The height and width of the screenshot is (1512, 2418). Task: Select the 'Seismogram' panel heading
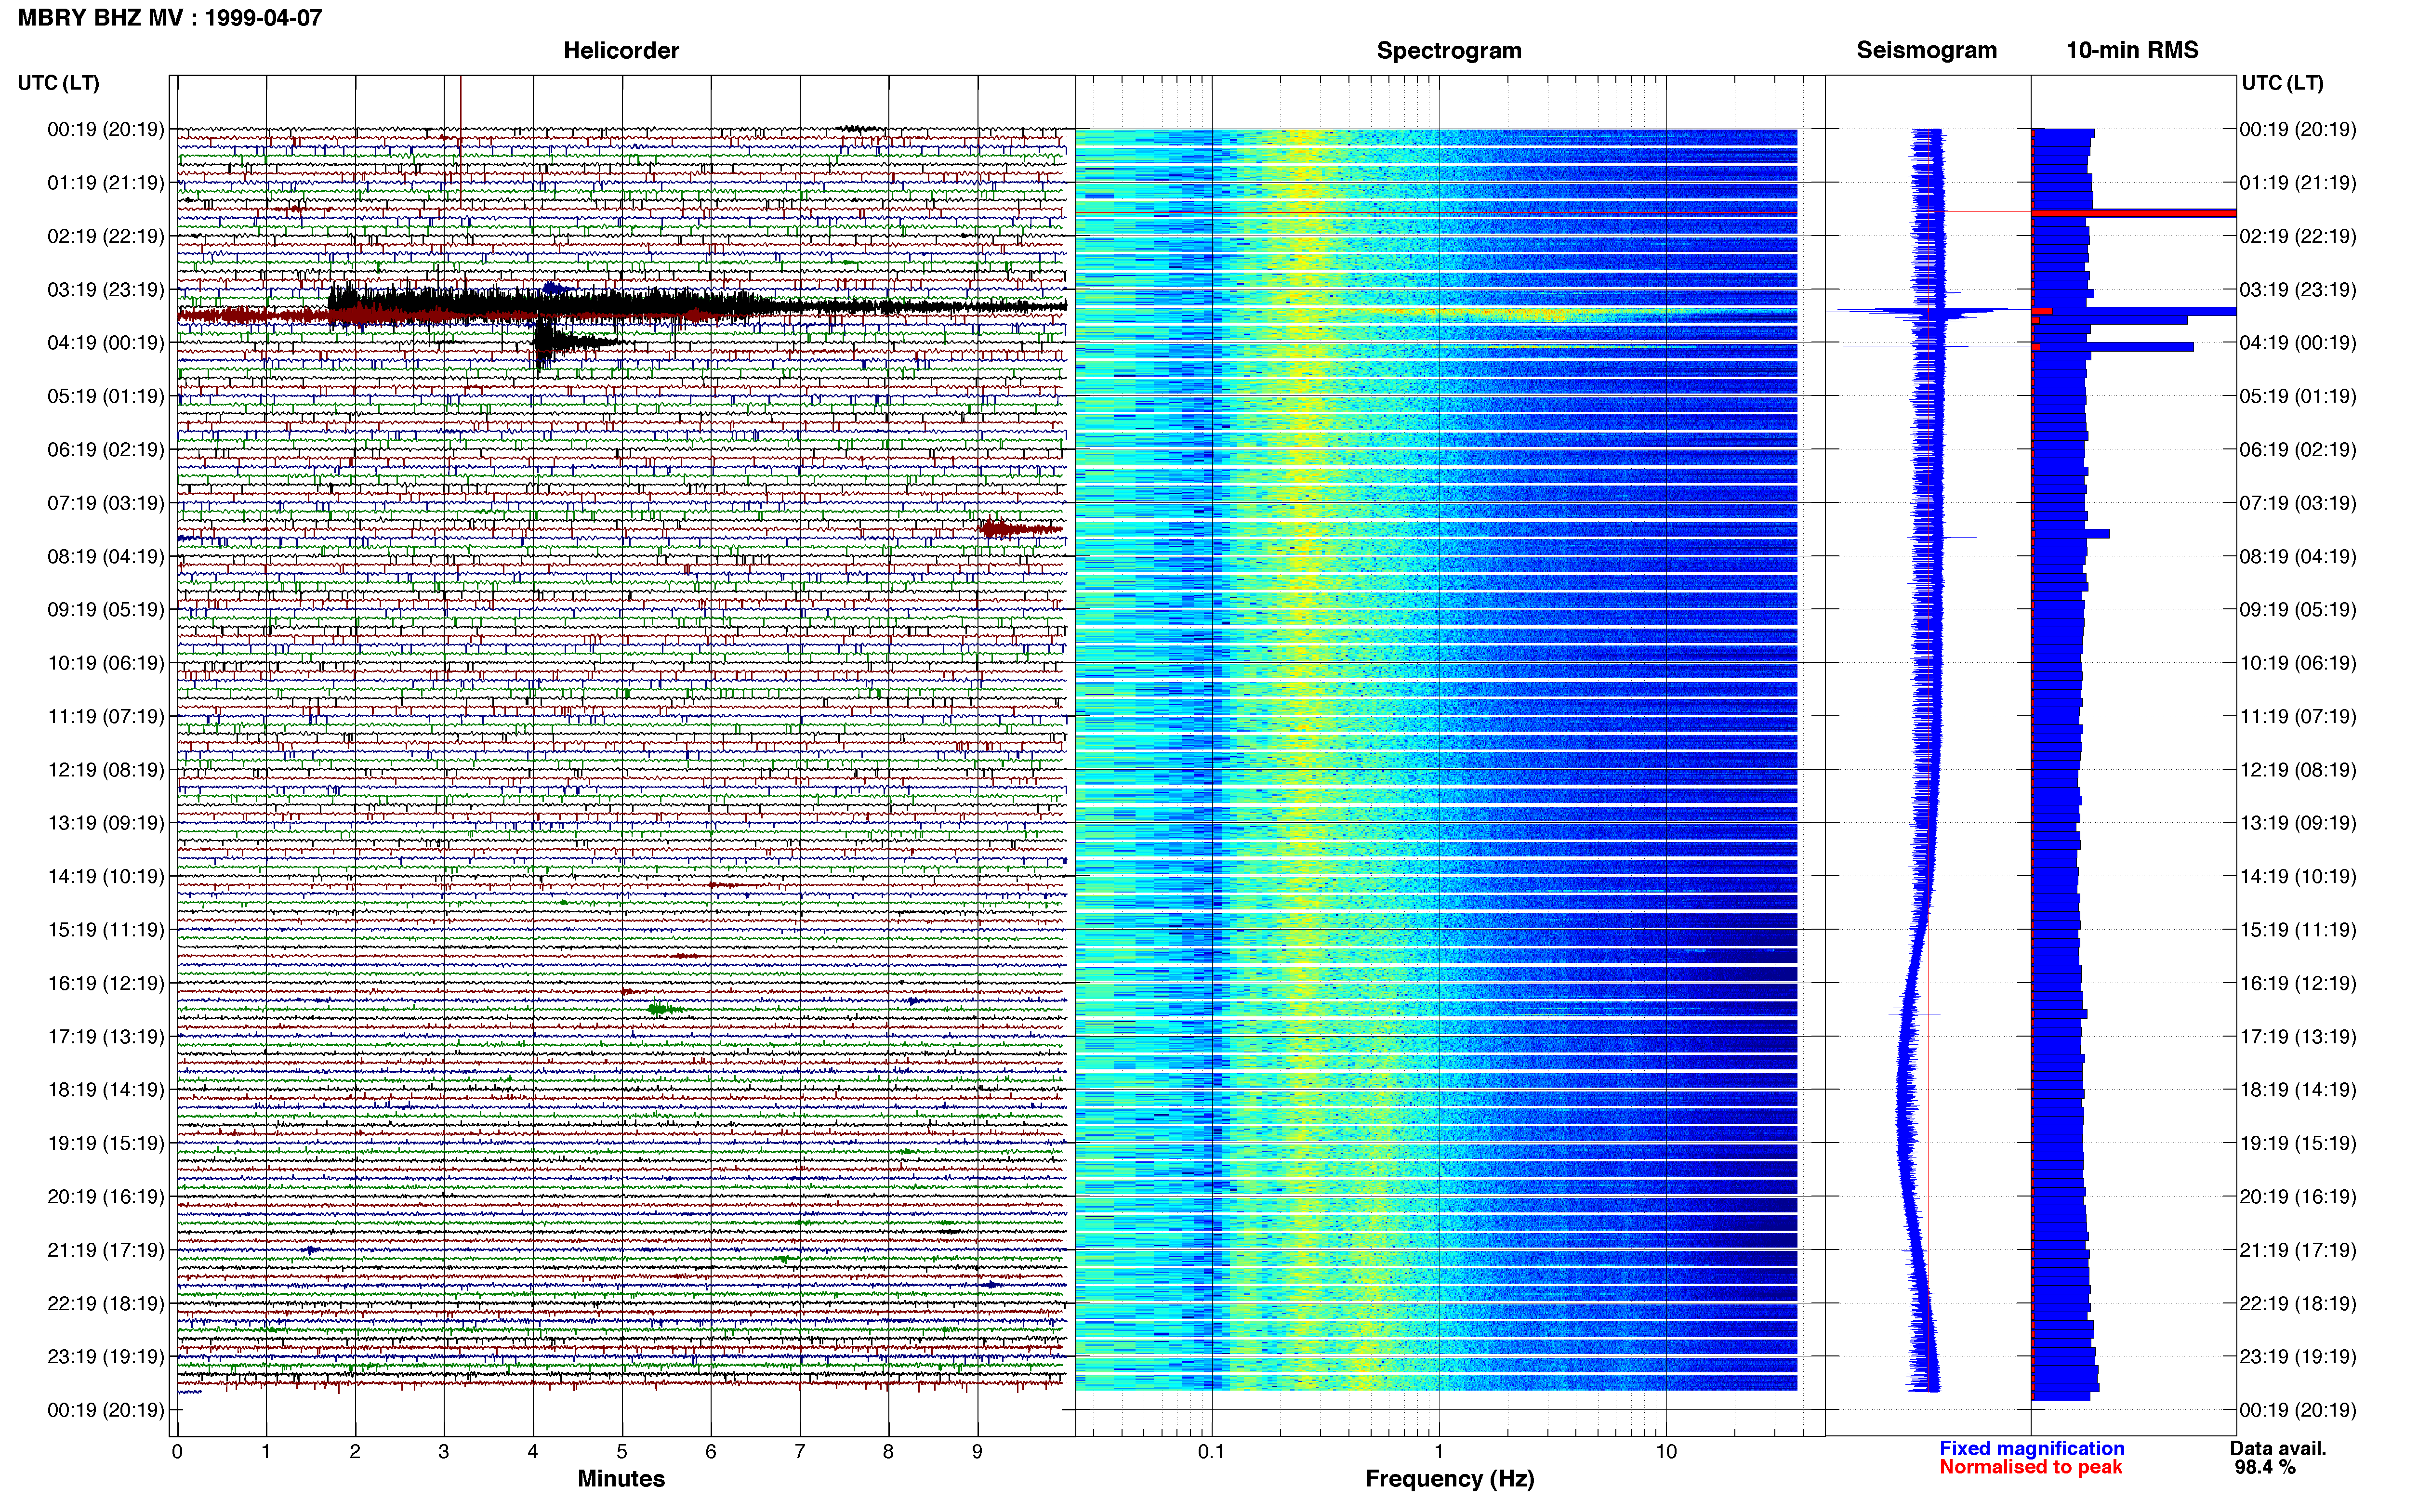coord(1926,50)
